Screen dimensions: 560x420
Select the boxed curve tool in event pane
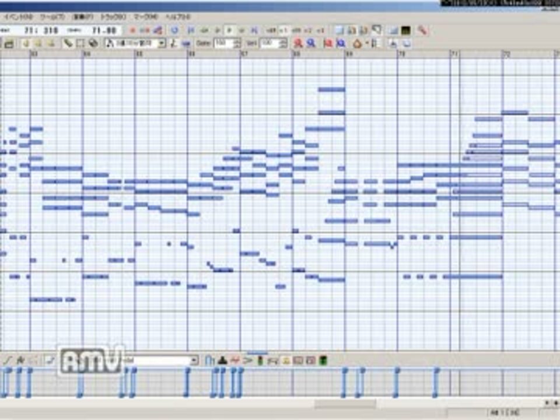point(50,360)
